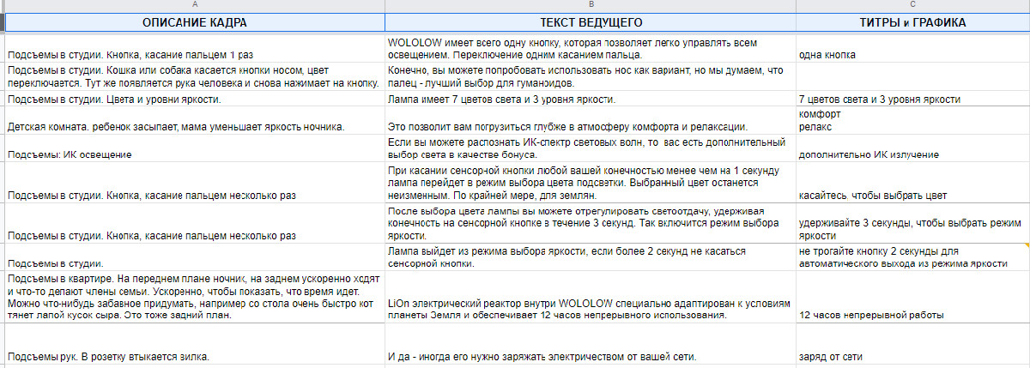Select cell 'касайтесь, чтобы выбрать цвет'
Screen dimensions: 1030x368
[912, 183]
